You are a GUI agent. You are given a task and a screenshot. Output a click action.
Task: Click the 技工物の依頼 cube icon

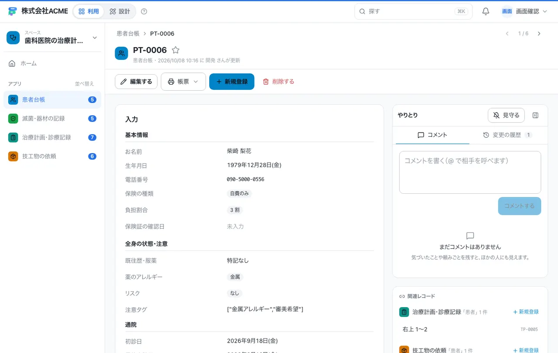(13, 156)
